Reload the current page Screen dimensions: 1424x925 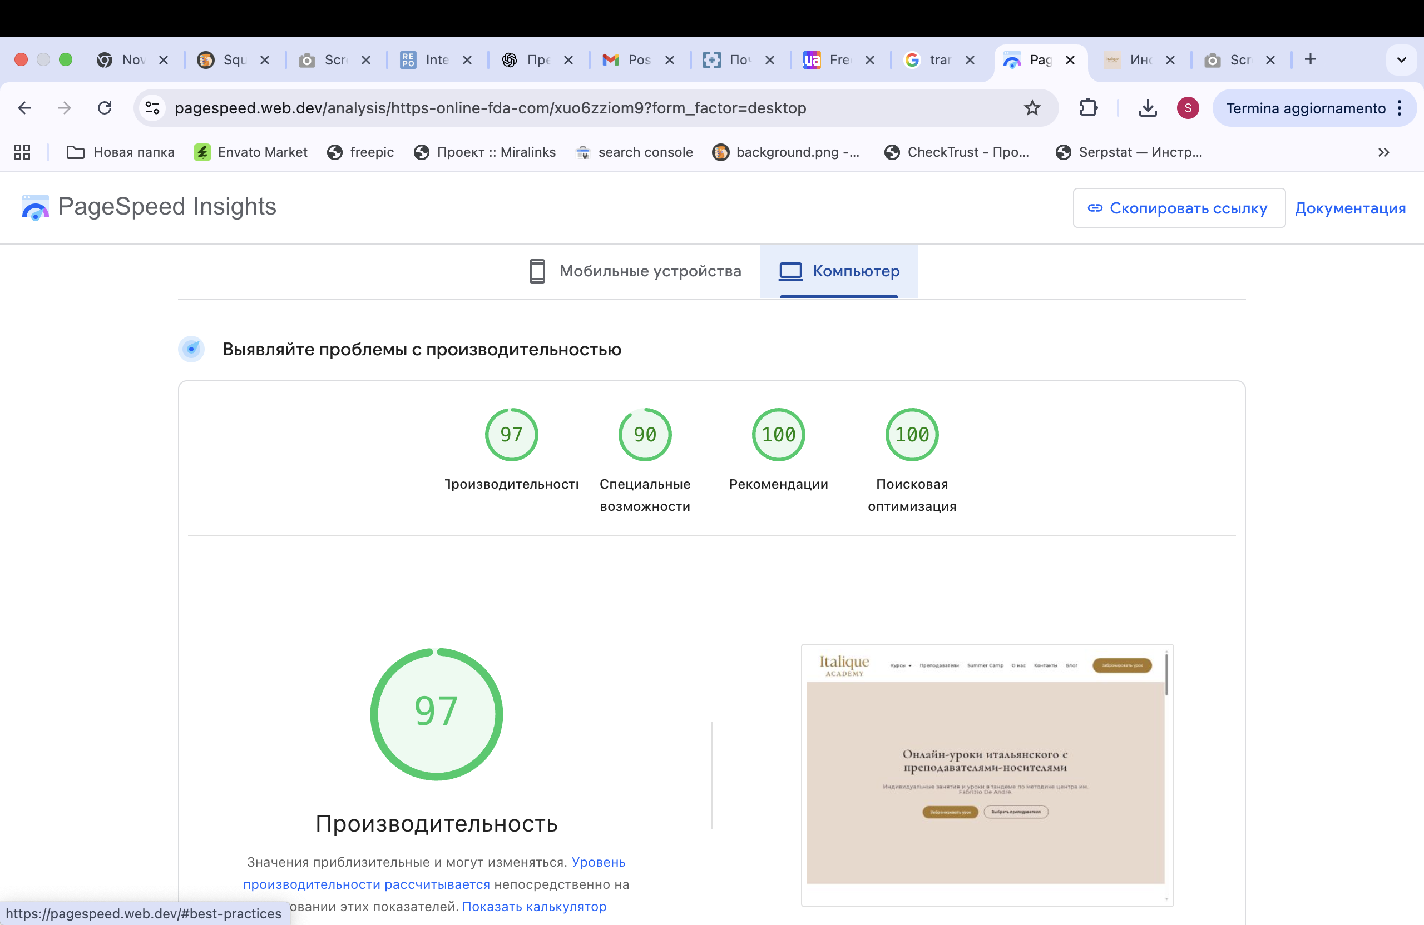tap(105, 108)
